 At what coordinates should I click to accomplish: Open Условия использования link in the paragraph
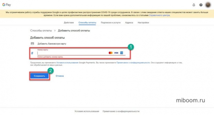click(67, 63)
